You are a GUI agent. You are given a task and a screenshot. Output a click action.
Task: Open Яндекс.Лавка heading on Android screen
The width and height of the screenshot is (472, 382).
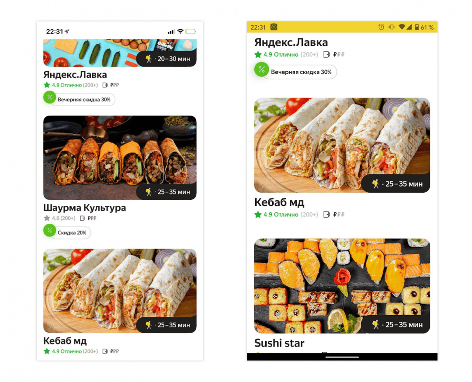(291, 42)
